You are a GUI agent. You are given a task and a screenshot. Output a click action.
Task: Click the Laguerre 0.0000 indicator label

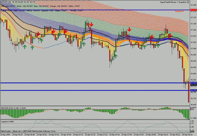pos(8,122)
